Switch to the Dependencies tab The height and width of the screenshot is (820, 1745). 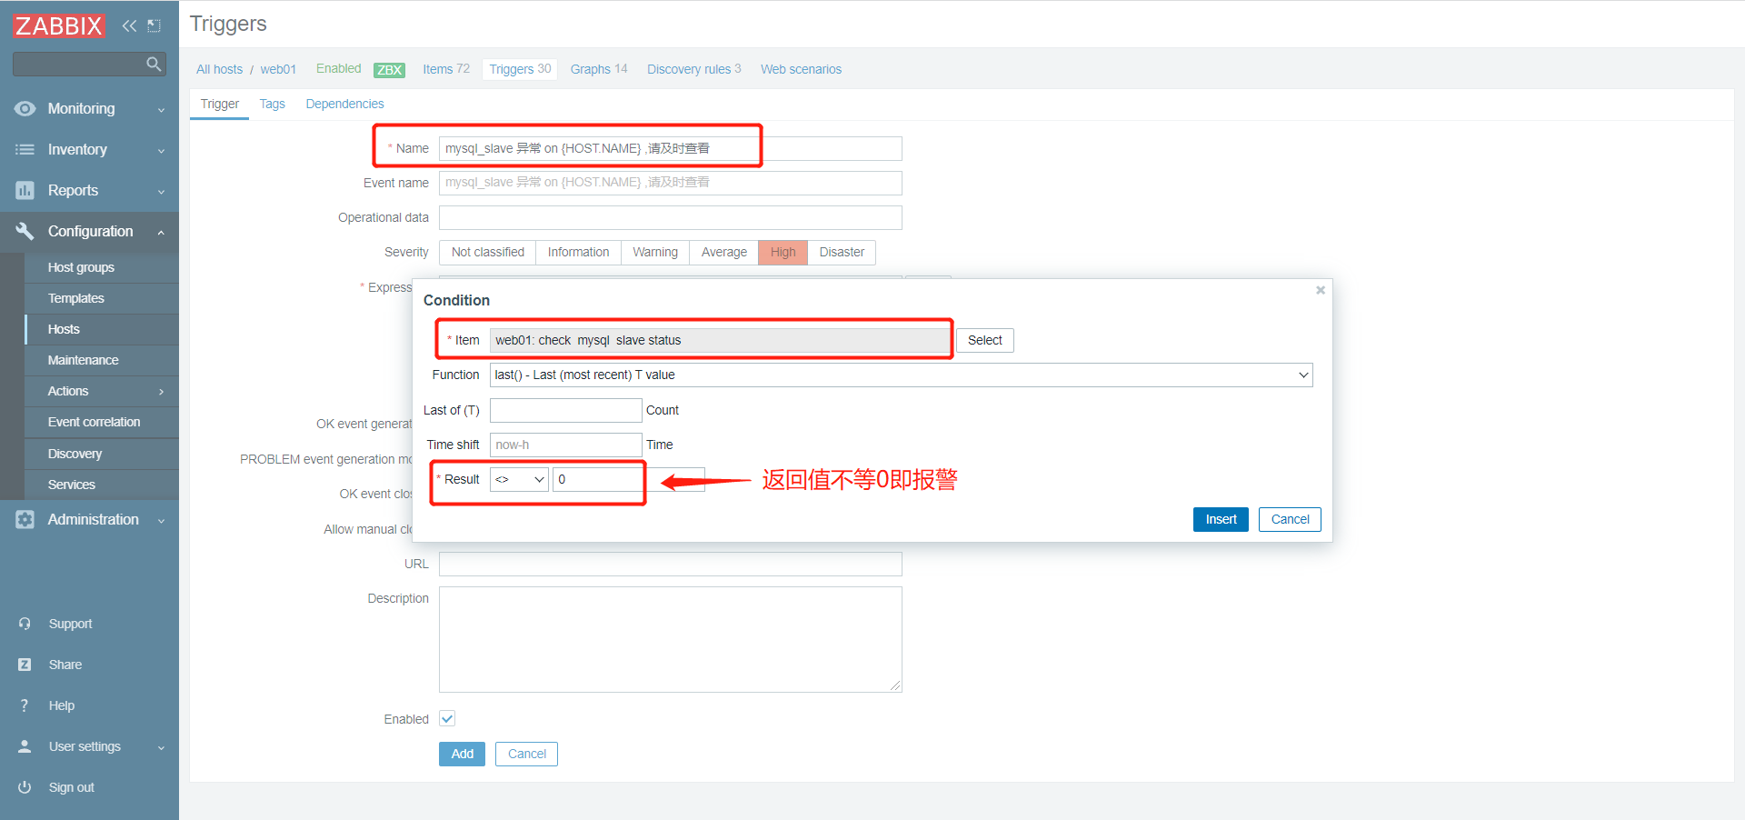click(x=344, y=104)
